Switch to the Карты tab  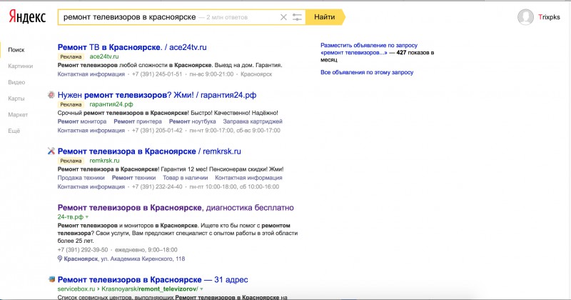16,99
